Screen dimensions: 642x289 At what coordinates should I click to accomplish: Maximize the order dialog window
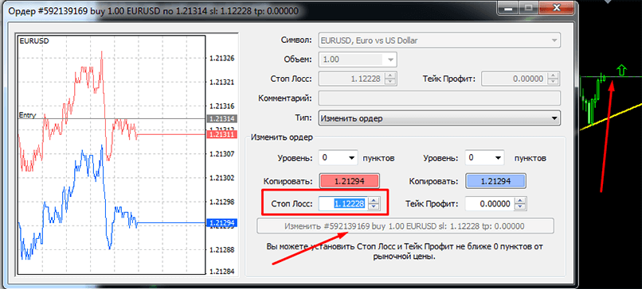point(529,7)
